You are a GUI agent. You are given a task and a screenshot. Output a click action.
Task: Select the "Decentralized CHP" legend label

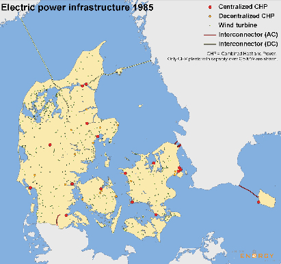point(247,16)
